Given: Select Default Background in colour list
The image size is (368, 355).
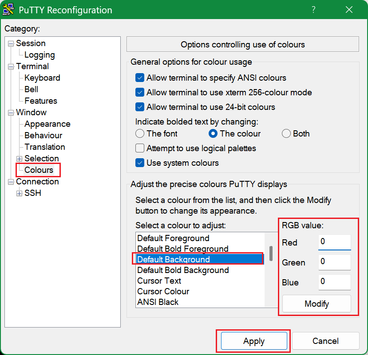Looking at the screenshot, I should click(200, 259).
